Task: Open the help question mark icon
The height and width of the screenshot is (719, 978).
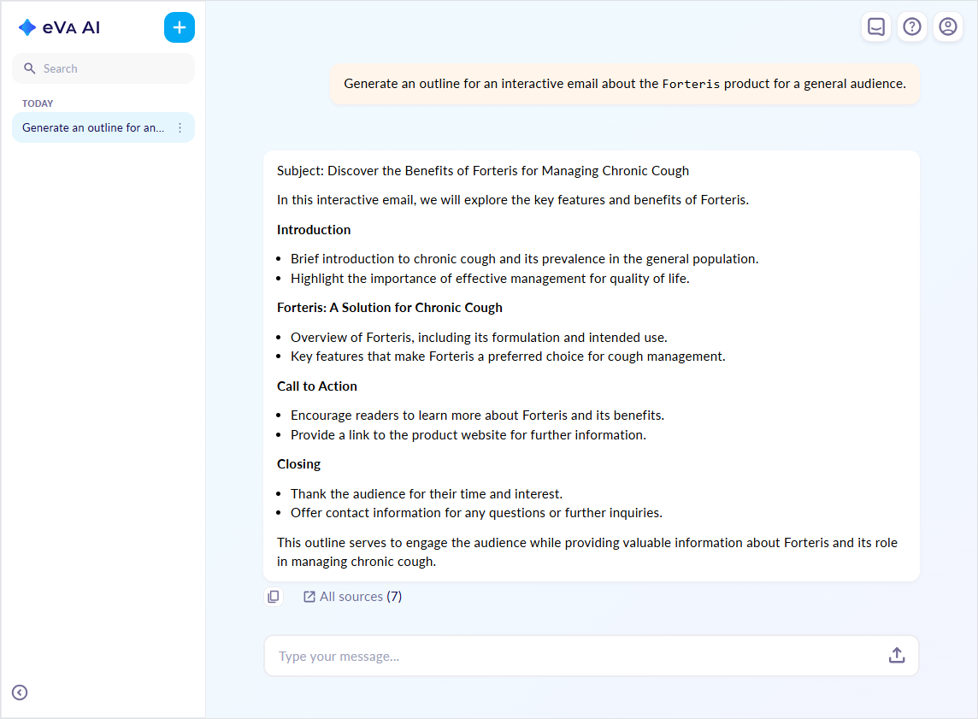Action: (912, 27)
